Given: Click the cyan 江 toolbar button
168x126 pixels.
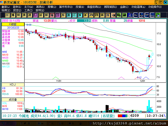Looking at the screenshot, I should (x=74, y=15).
